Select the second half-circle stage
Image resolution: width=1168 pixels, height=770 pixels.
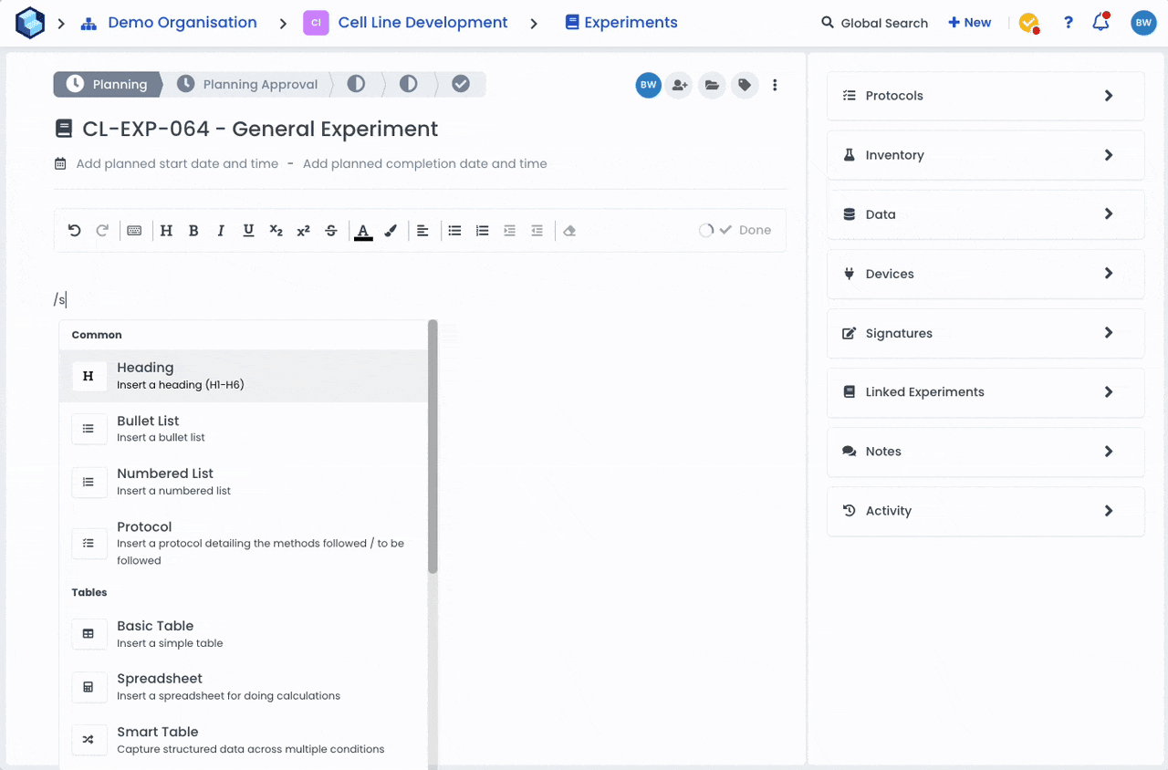[x=408, y=84]
